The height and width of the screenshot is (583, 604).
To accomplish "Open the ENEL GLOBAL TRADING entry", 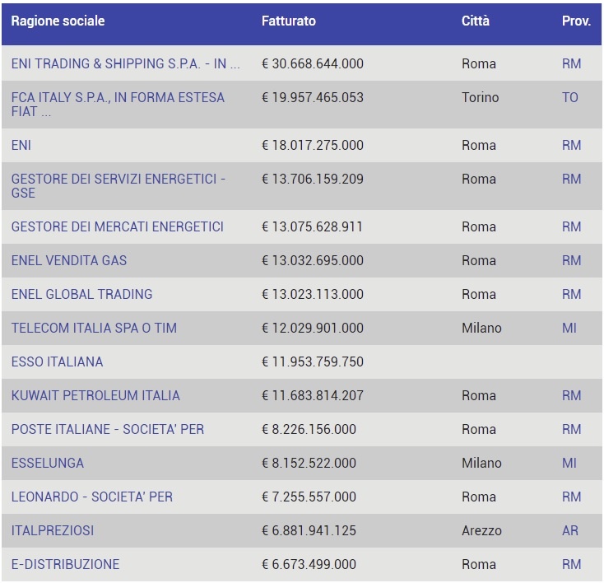I will point(81,295).
